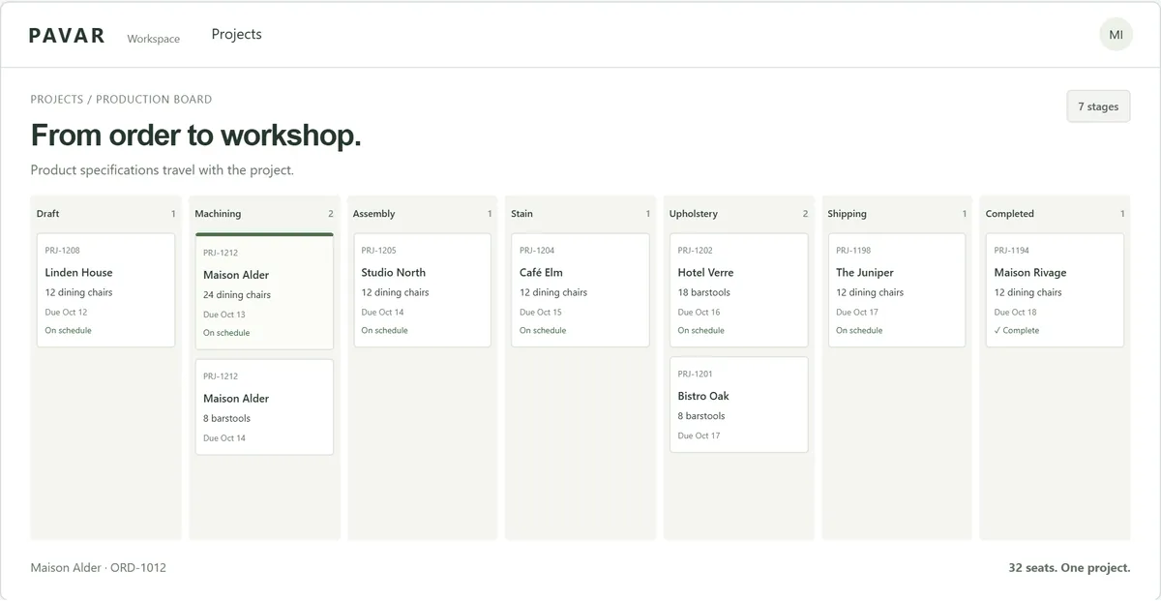Viewport: 1161px width, 601px height.
Task: Click the Draft column header
Action: click(105, 214)
